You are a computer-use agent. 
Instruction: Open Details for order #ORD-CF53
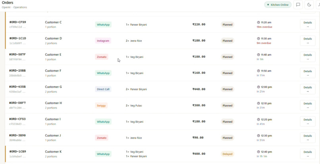(308, 122)
